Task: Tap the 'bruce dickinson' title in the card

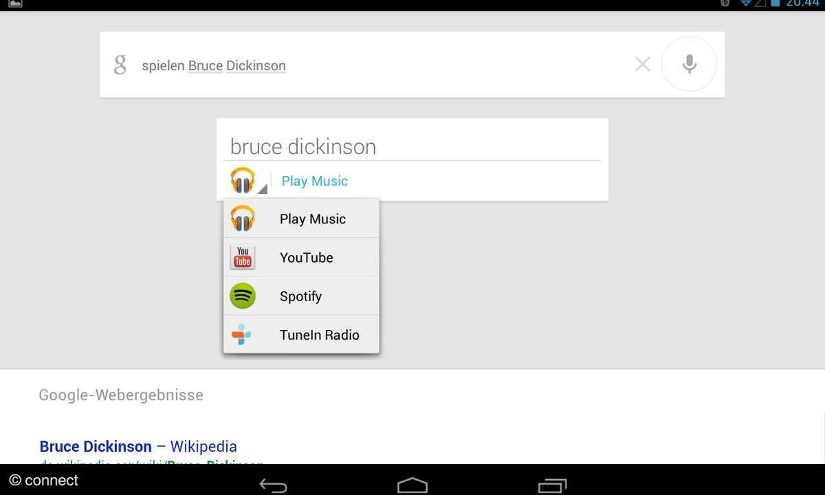Action: point(303,146)
